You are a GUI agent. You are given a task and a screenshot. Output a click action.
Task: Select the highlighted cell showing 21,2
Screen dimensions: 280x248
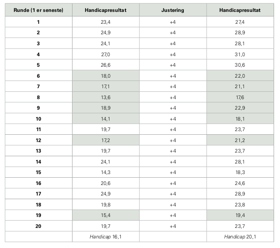[240, 140]
